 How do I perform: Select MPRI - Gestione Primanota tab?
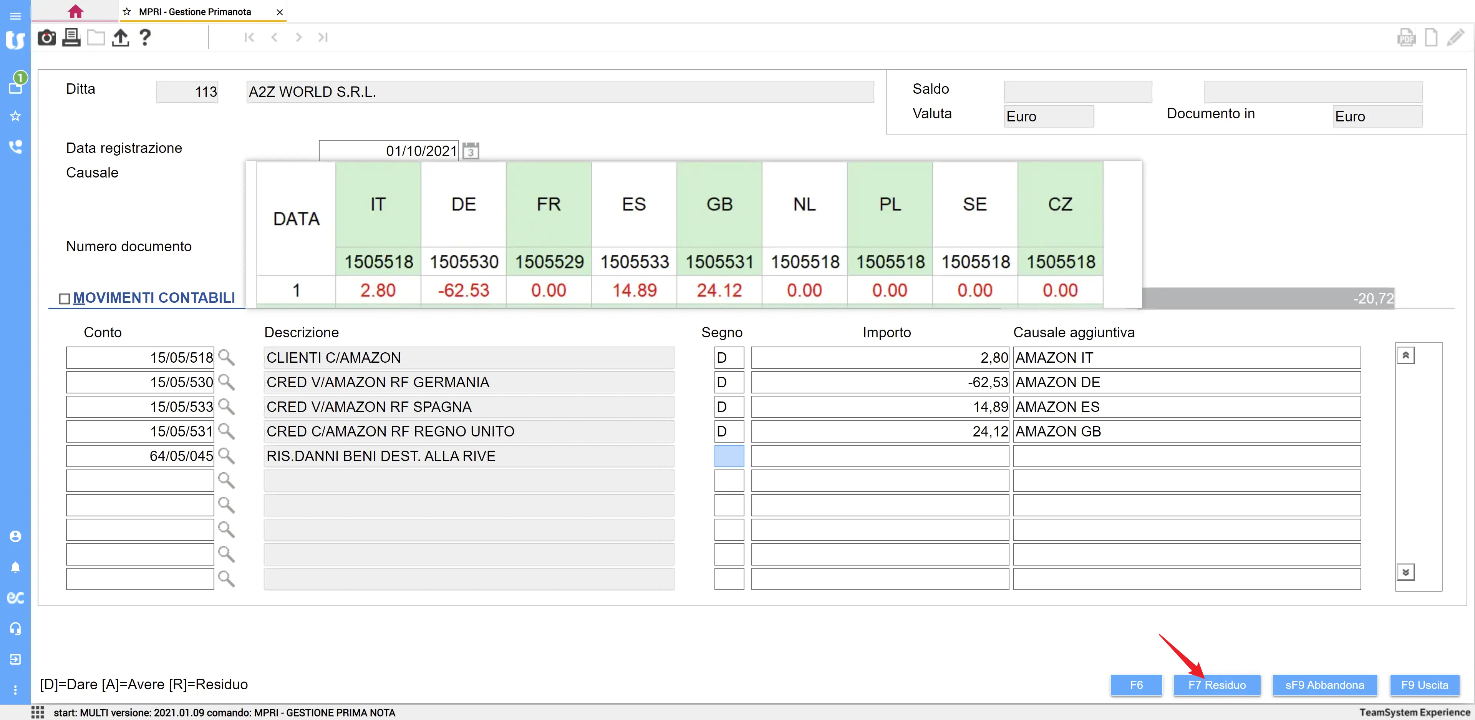coord(195,12)
